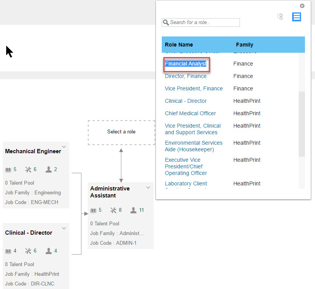Select the Laboratory Client role link
Image resolution: width=315 pixels, height=289 pixels.
(186, 183)
